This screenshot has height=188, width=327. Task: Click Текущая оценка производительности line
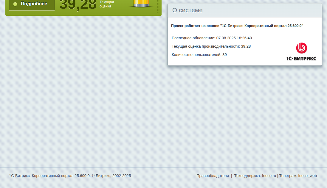[x=211, y=46]
